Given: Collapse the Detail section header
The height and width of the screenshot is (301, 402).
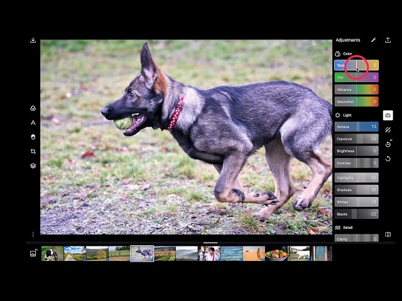Looking at the screenshot, I should pos(344,228).
